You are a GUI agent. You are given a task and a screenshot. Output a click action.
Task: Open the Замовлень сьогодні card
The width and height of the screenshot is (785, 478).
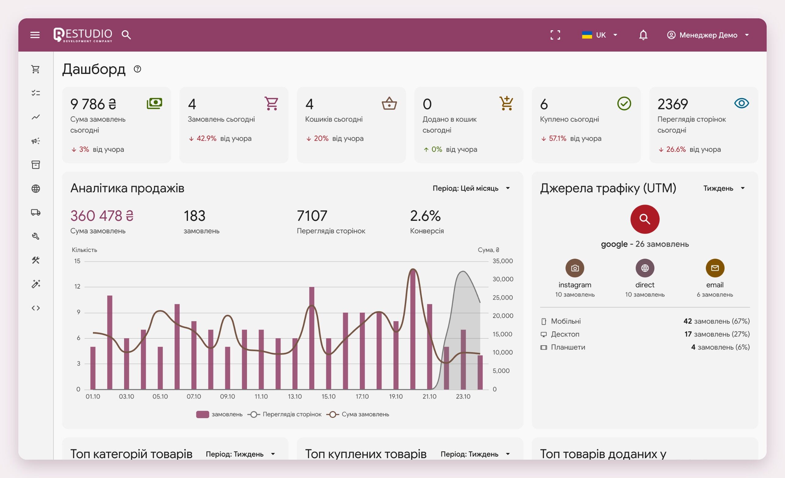point(234,125)
